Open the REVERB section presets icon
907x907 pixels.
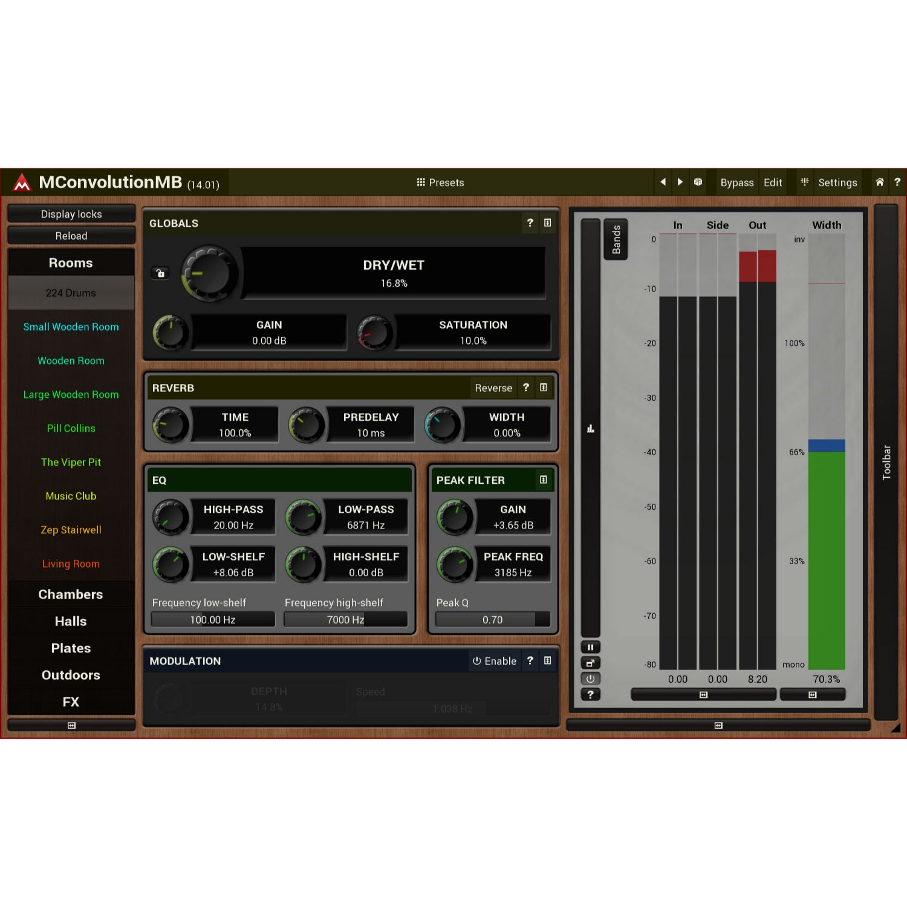tap(544, 388)
